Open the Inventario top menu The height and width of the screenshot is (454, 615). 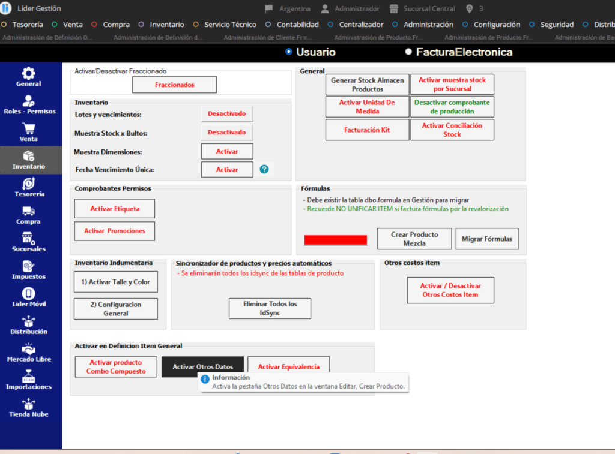(x=166, y=25)
